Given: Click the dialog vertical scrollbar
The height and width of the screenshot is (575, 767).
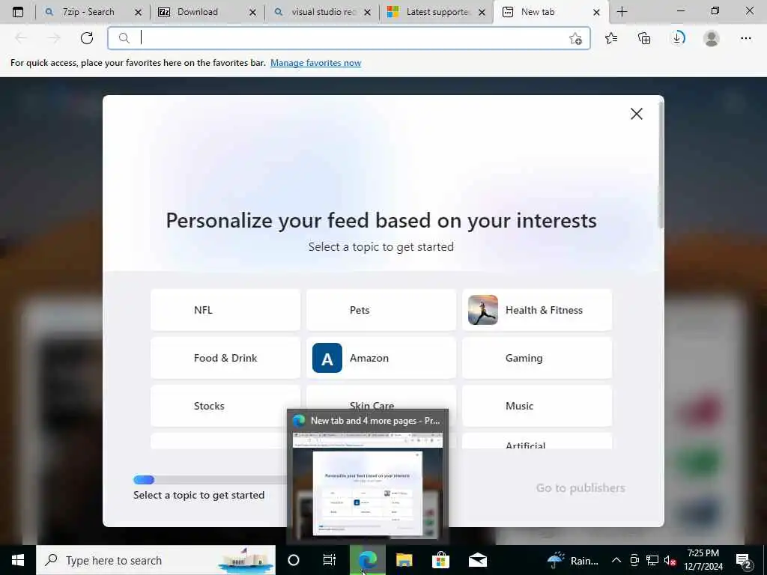Looking at the screenshot, I should pyautogui.click(x=661, y=166).
